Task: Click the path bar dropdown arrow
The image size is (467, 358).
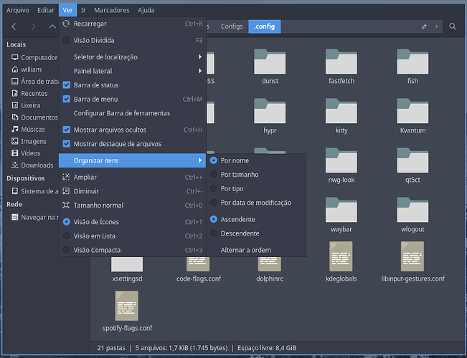Action: (436, 26)
